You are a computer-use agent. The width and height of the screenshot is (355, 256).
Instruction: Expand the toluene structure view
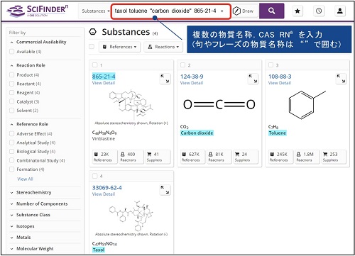point(341,79)
